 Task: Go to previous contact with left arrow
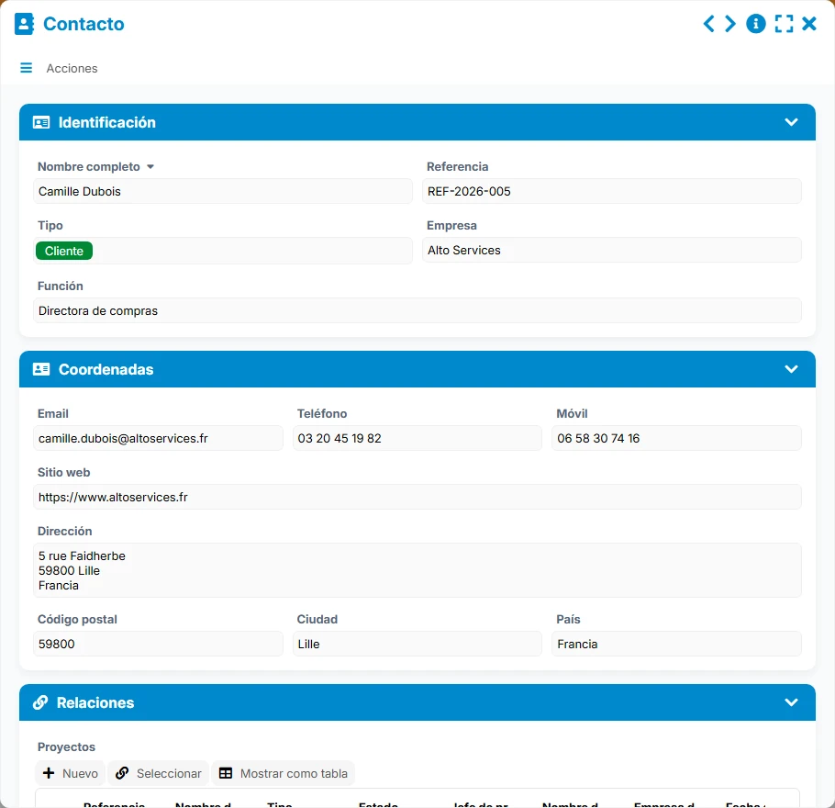(x=708, y=24)
